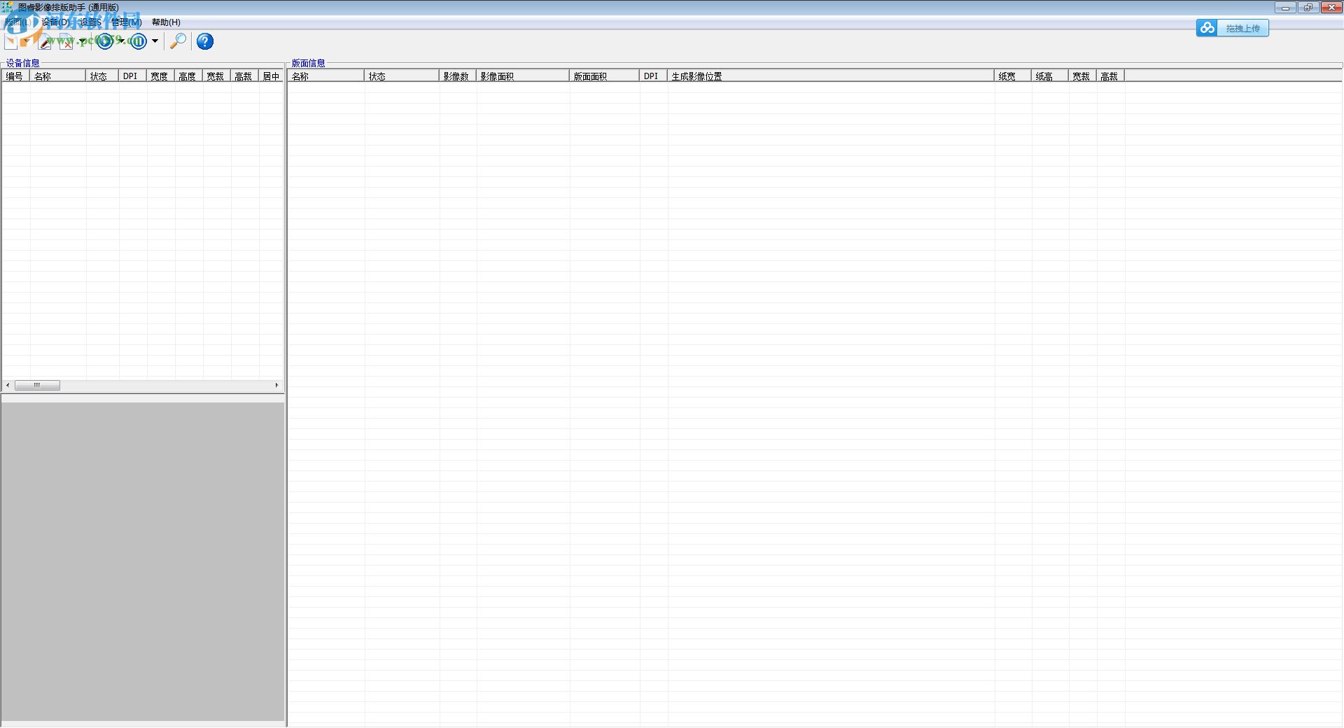The image size is (1344, 728).
Task: Open the blue question mark help icon
Action: (205, 41)
